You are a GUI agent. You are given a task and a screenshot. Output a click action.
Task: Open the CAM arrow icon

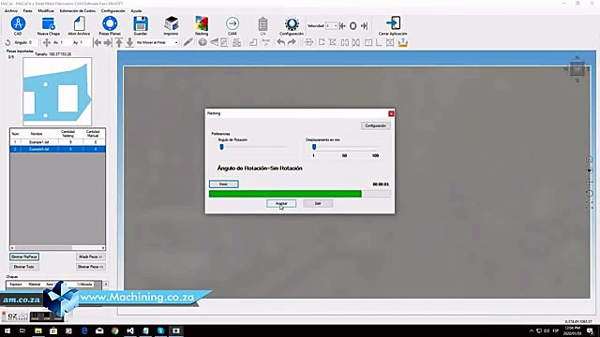(232, 23)
